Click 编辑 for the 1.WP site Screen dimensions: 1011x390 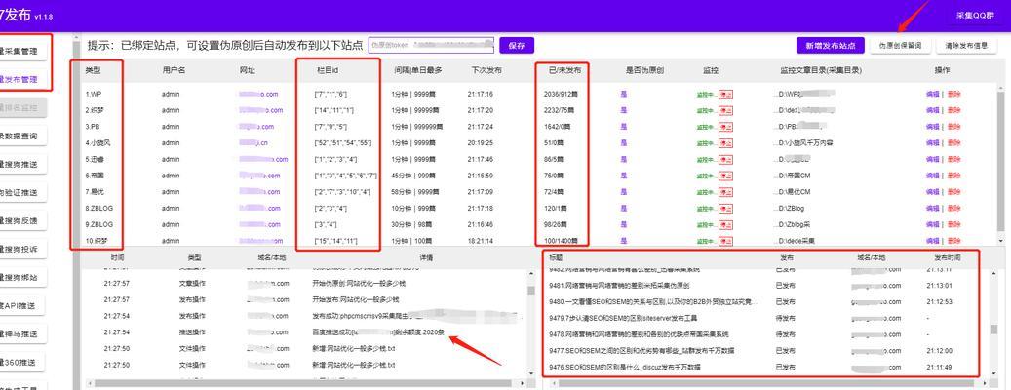(x=932, y=94)
